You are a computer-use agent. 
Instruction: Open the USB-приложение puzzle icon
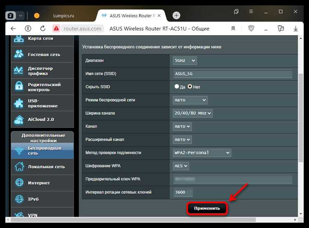pos(19,103)
